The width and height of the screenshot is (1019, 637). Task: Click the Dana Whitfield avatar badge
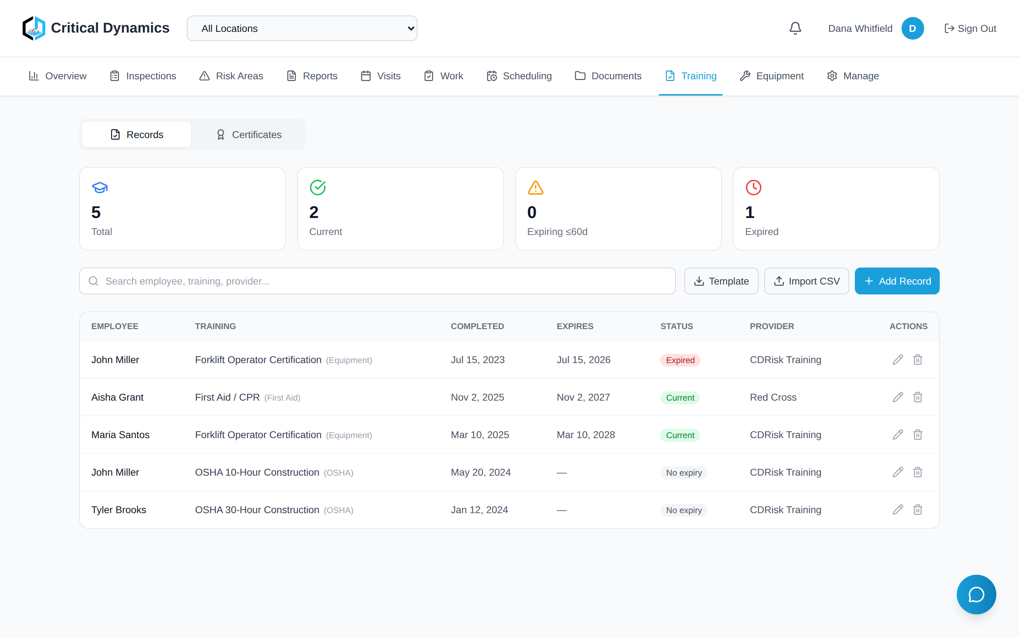913,28
